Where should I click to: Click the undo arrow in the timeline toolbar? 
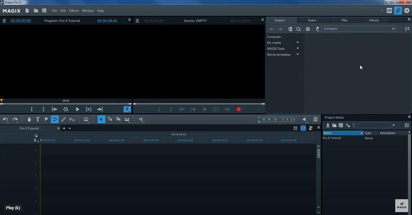pyautogui.click(x=5, y=120)
